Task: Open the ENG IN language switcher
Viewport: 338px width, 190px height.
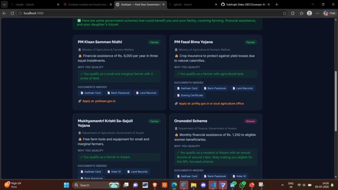Action: 291,185
